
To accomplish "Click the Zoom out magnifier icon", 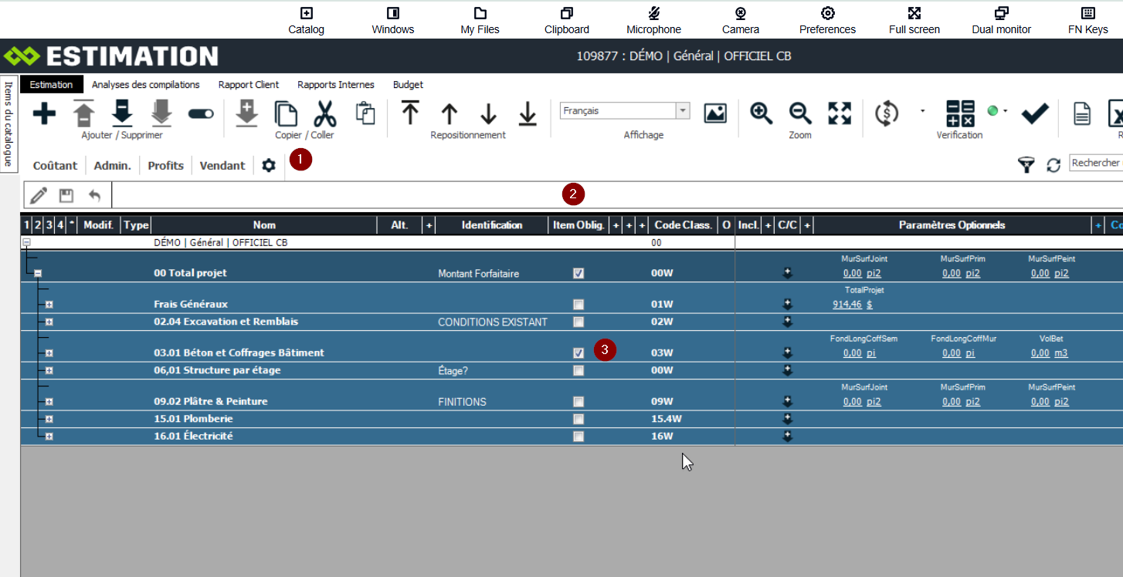I will point(800,113).
